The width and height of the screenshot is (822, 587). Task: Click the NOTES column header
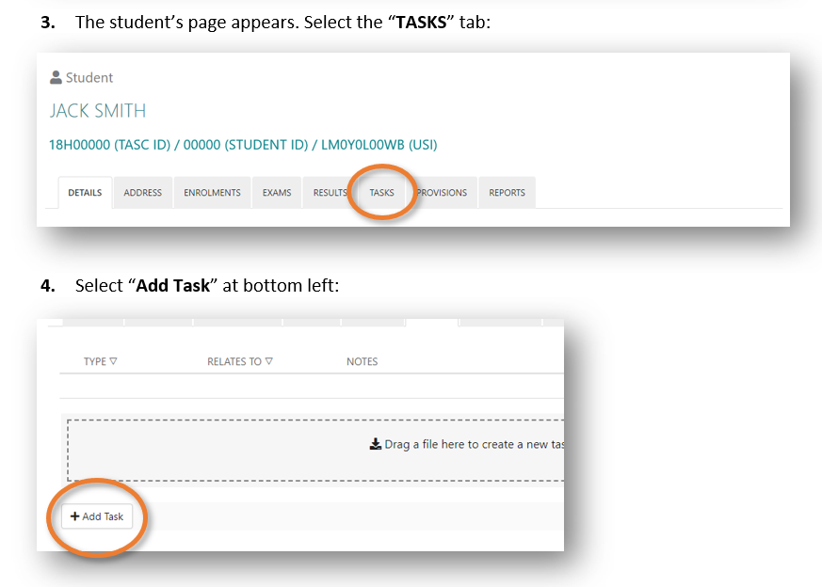pyautogui.click(x=362, y=361)
